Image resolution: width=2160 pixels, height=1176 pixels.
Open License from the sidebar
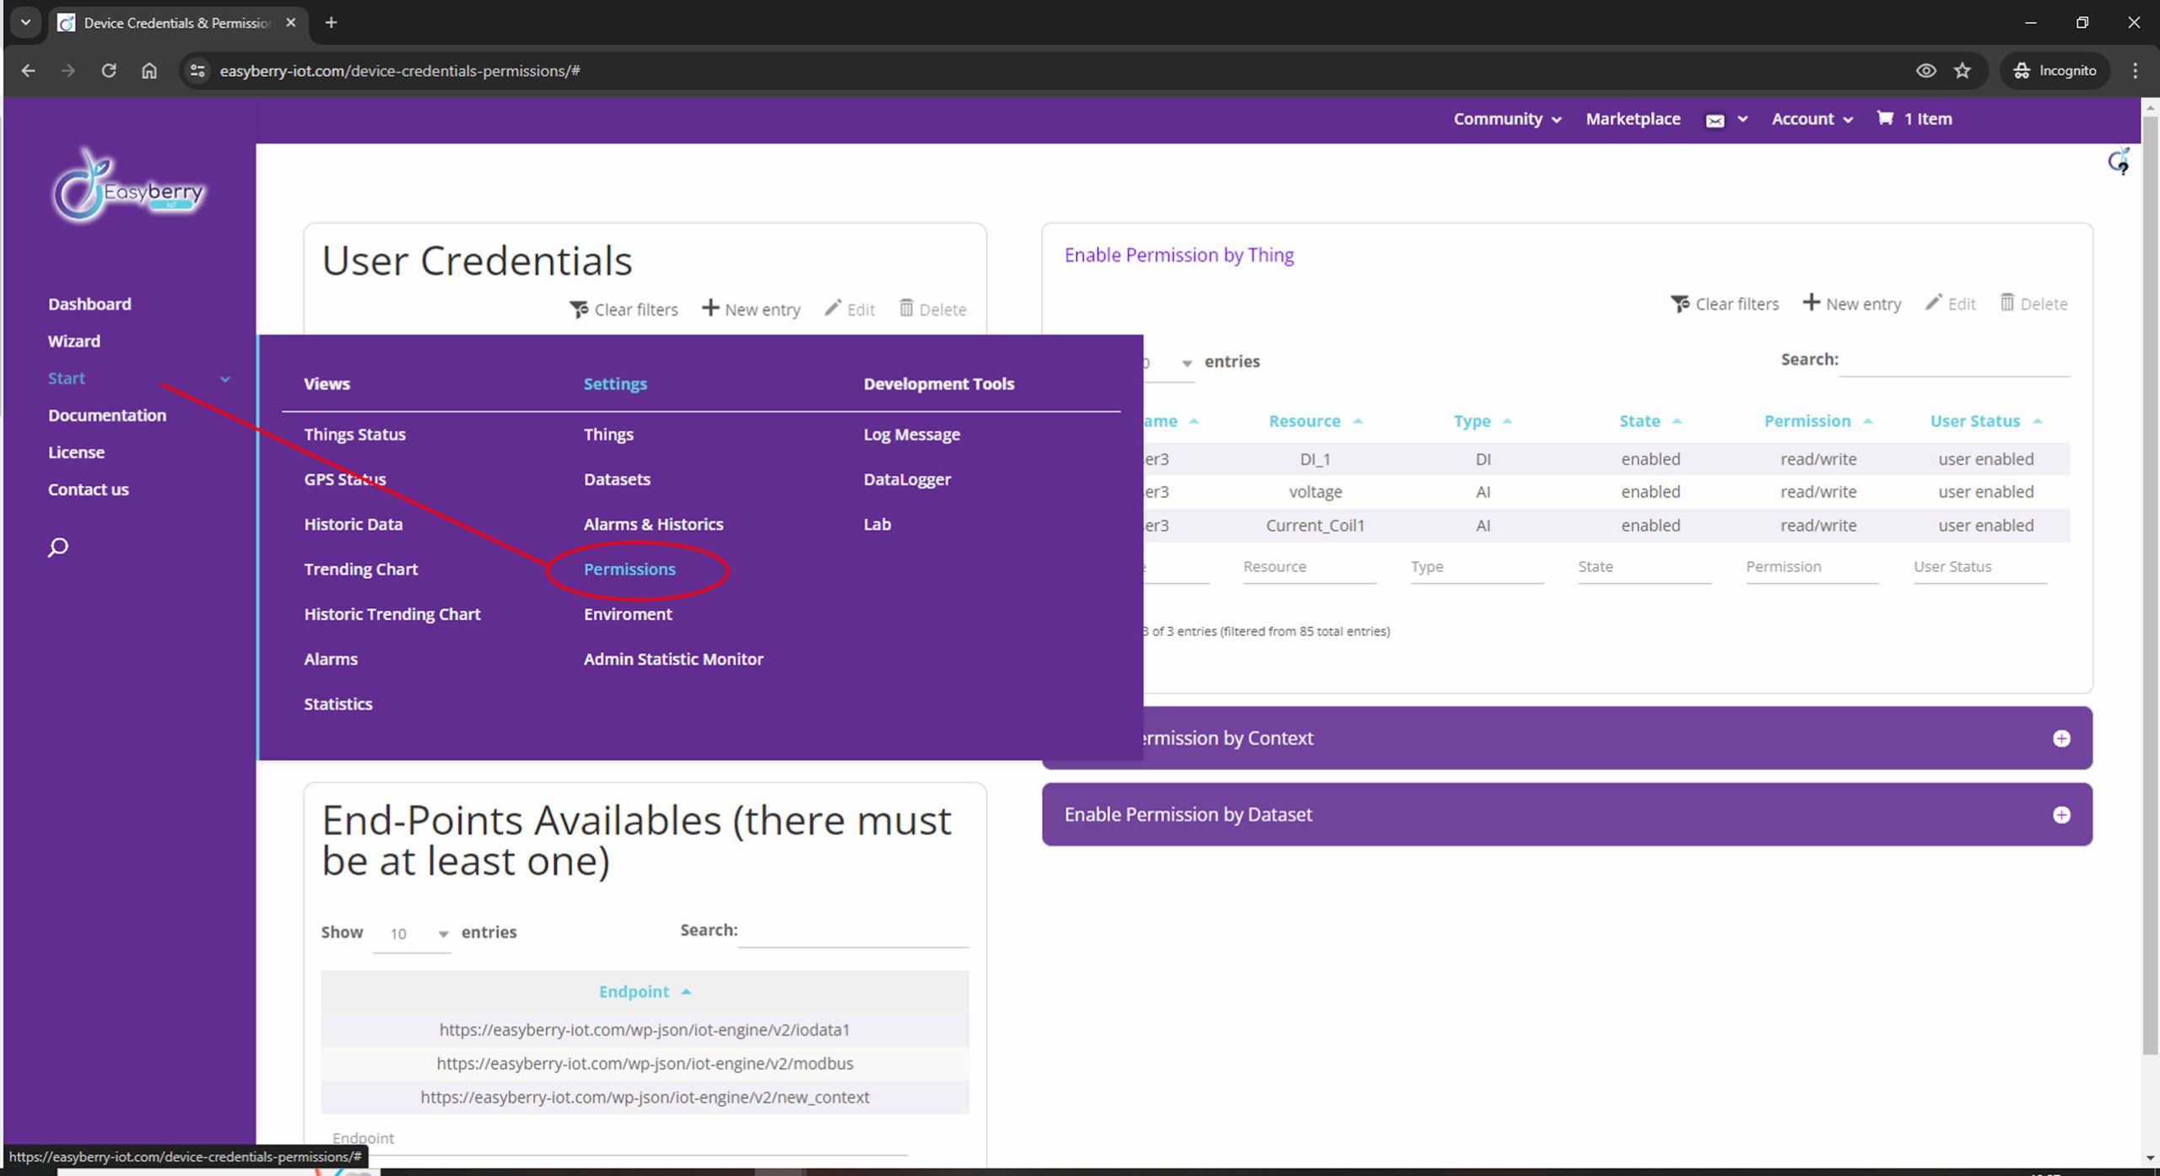(76, 452)
